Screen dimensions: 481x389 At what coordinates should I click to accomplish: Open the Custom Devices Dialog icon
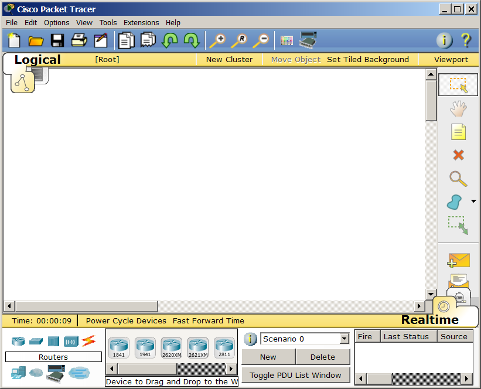coord(308,40)
